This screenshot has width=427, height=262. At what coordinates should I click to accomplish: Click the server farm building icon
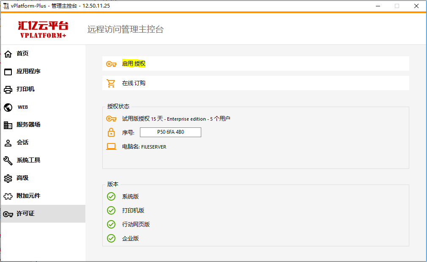coord(8,125)
